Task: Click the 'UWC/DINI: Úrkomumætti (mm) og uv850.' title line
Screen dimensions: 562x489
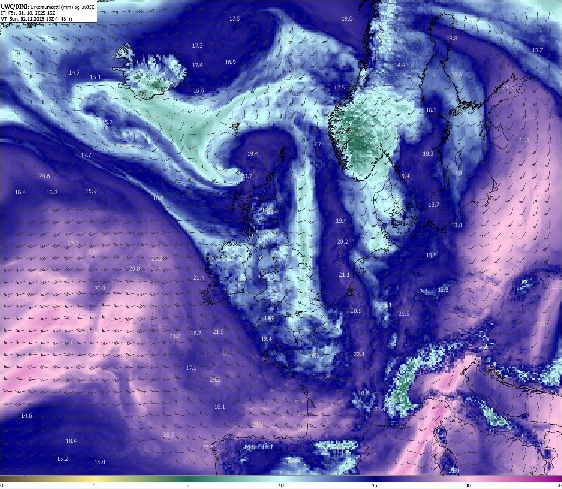Action: [48, 7]
